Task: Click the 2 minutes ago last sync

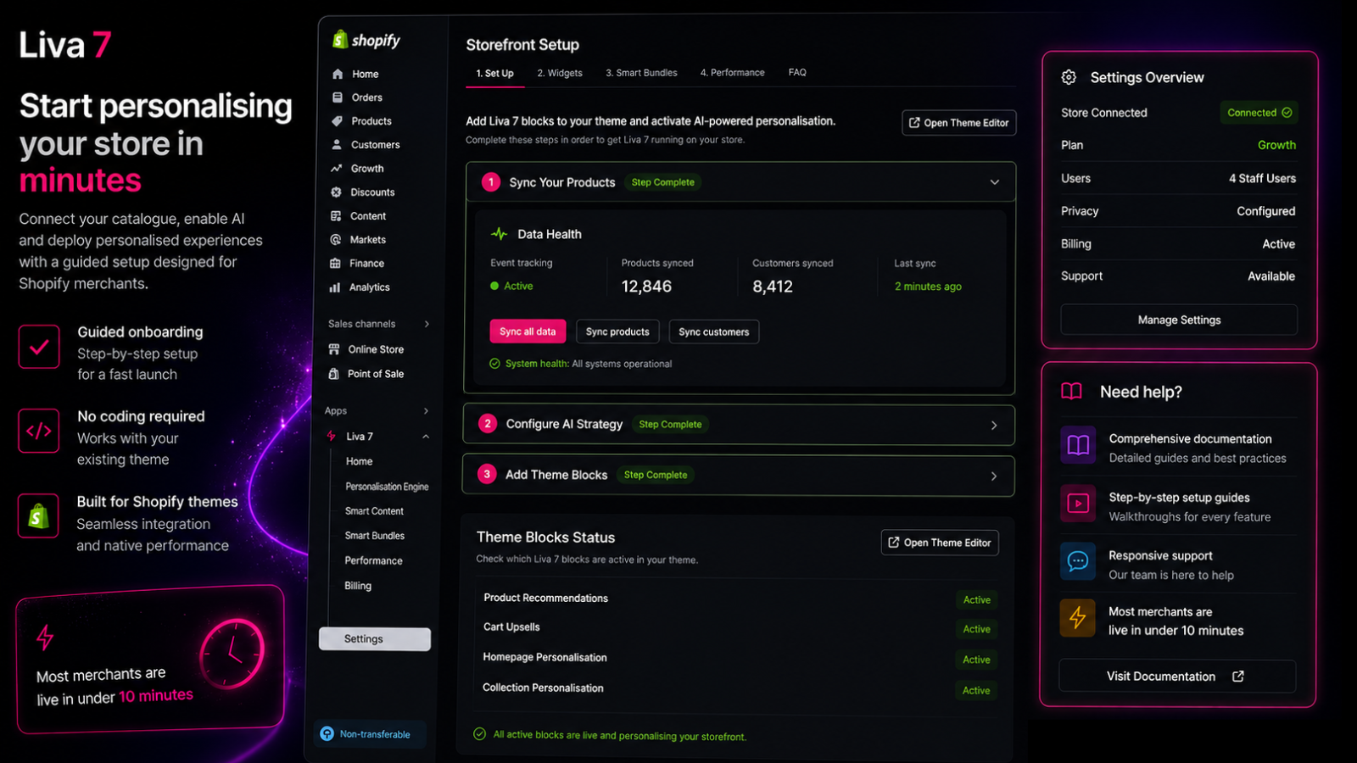Action: pyautogui.click(x=928, y=287)
